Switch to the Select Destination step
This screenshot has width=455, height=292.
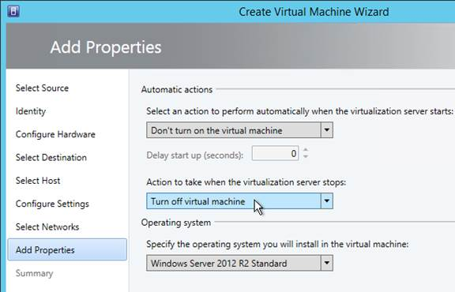tap(51, 158)
